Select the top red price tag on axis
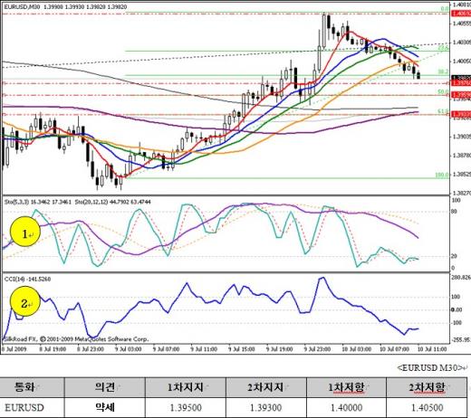This screenshot has width=471, height=418. pos(461,14)
